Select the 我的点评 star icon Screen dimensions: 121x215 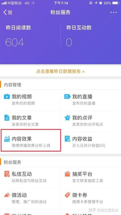pyautogui.click(x=67, y=118)
